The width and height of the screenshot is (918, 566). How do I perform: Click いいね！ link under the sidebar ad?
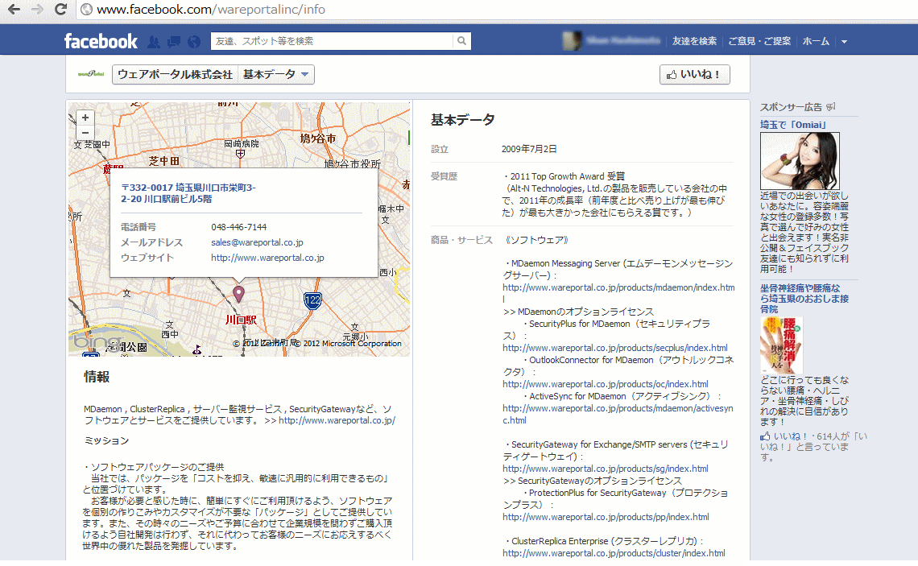[792, 436]
